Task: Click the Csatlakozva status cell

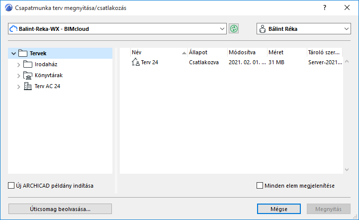Action: click(x=204, y=62)
